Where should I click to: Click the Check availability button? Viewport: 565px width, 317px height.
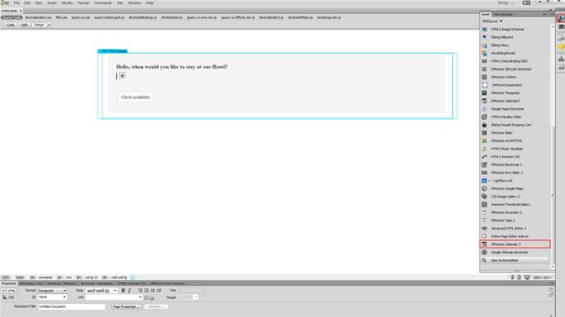click(x=135, y=97)
